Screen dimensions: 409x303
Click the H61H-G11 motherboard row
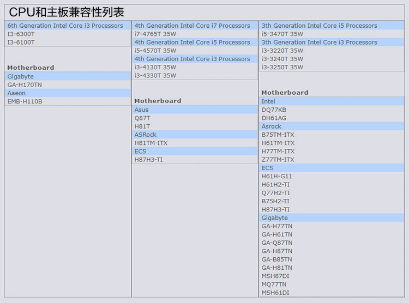pos(332,177)
